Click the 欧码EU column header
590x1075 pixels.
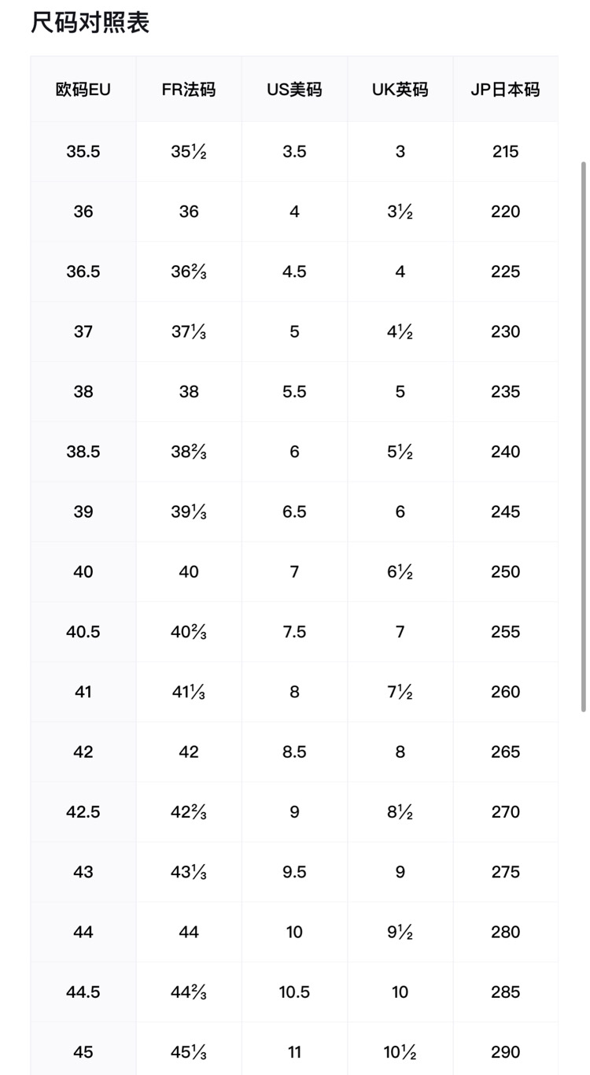(83, 90)
